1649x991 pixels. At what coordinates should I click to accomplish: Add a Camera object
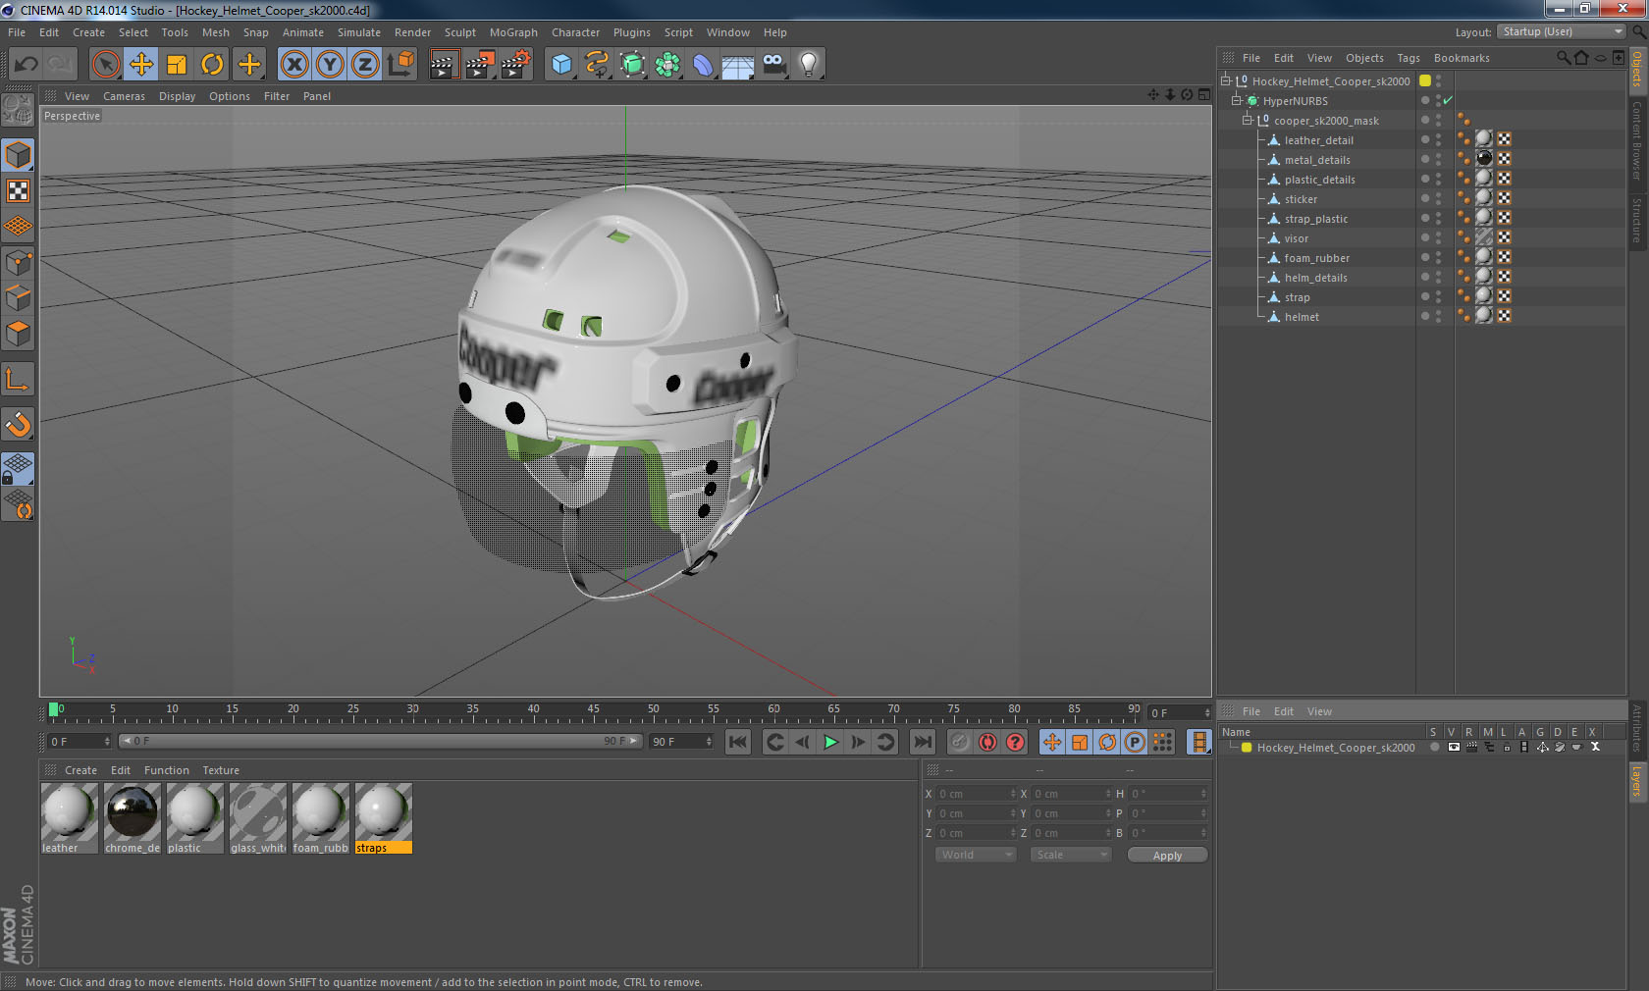point(774,65)
